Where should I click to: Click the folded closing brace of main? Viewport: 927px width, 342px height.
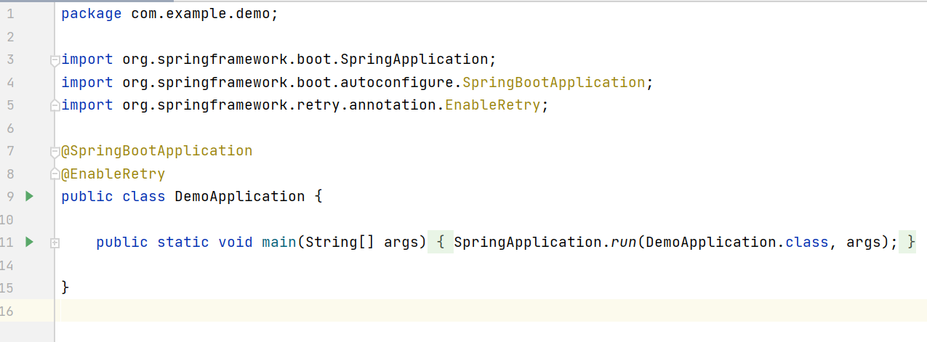coord(907,243)
